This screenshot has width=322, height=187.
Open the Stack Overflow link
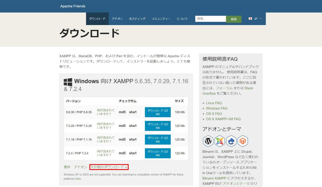click(228, 91)
